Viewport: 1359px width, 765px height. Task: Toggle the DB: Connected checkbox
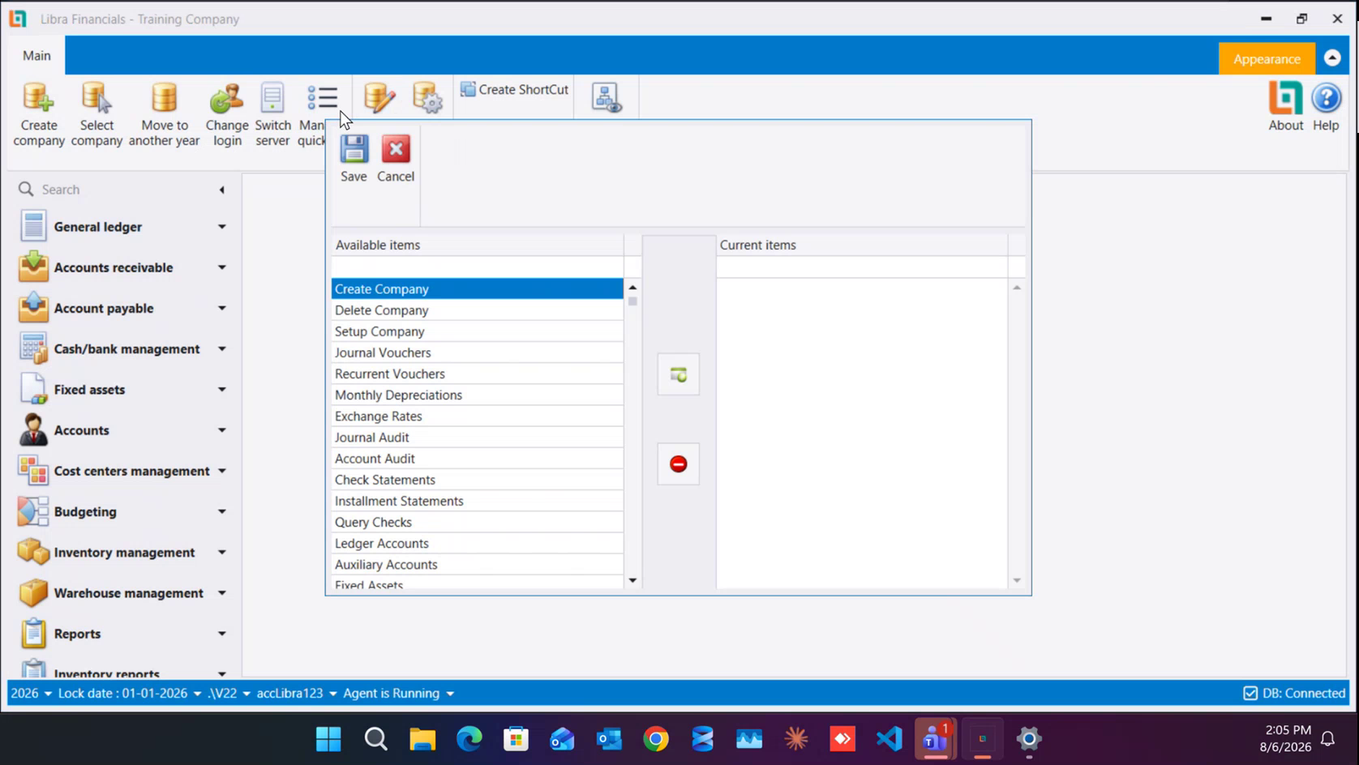click(1250, 693)
